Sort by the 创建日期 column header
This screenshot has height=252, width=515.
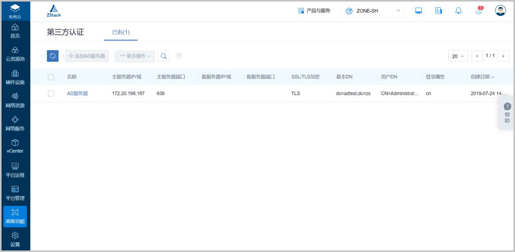coord(482,77)
